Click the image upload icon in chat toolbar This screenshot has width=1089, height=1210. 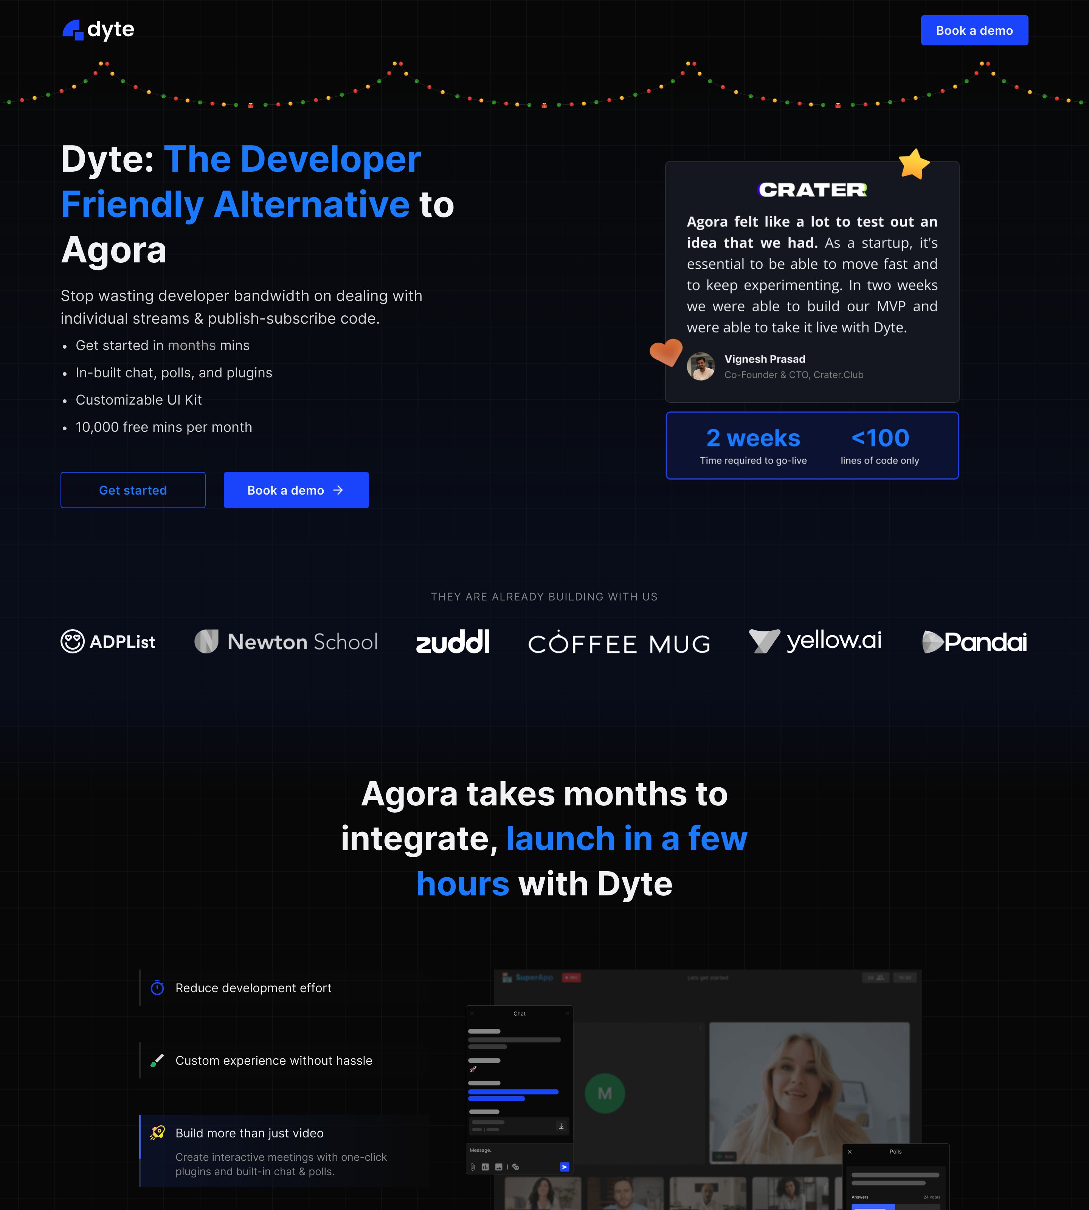pos(498,1167)
